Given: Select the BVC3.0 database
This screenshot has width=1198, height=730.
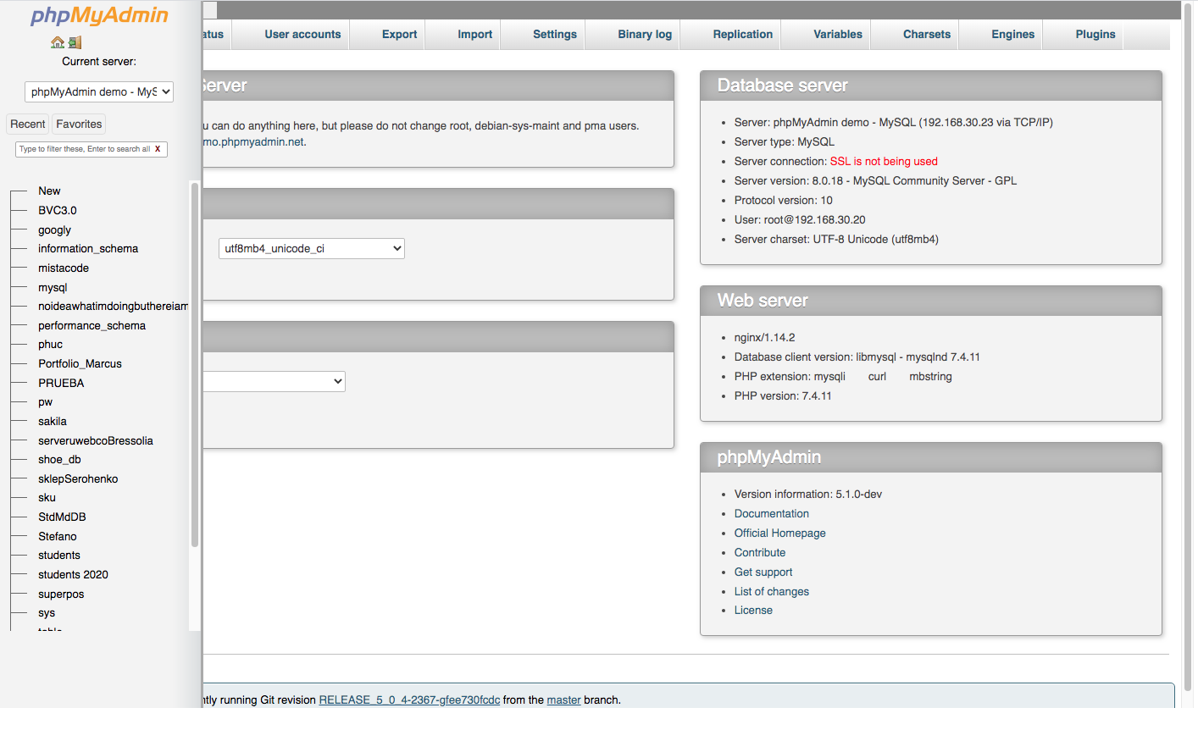Looking at the screenshot, I should 57,210.
